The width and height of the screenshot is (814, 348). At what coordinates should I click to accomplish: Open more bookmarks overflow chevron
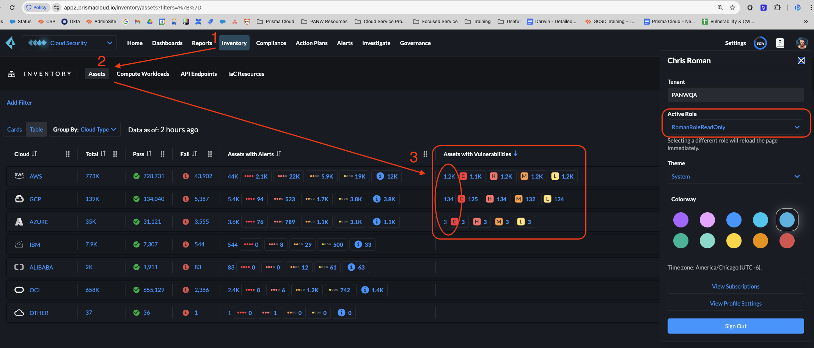[x=806, y=22]
